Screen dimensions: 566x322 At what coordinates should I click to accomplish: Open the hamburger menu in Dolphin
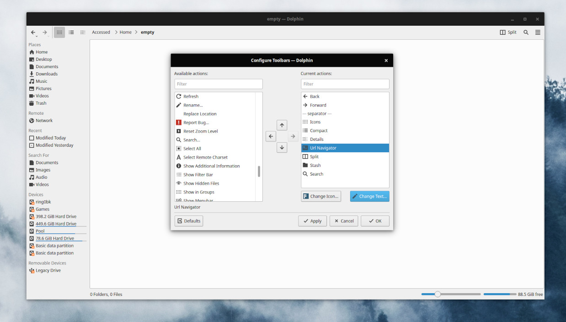coord(538,32)
